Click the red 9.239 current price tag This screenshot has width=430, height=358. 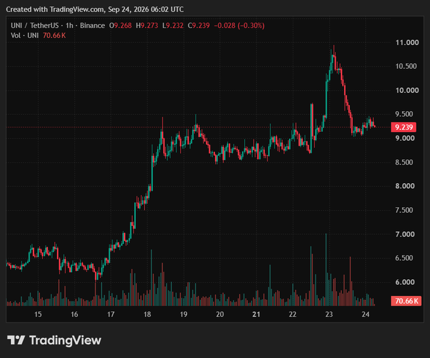click(403, 127)
